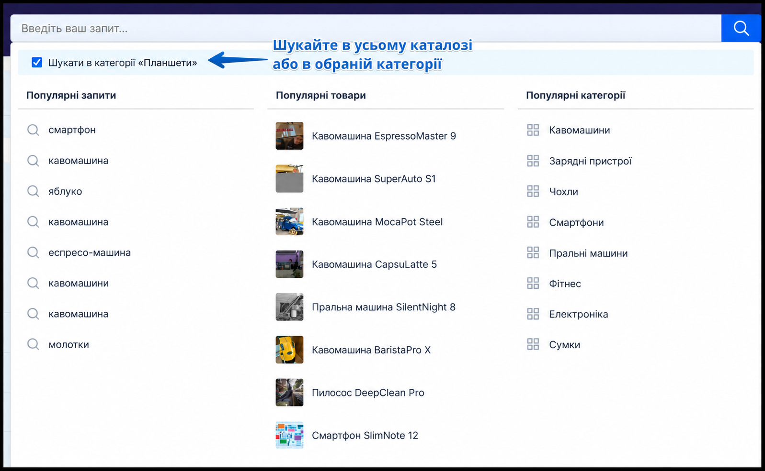
Task: Open the SuperAuto S1 product thumbnail
Action: [x=289, y=178]
